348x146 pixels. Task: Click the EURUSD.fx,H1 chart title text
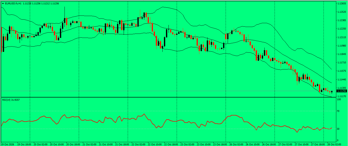coord(13,4)
